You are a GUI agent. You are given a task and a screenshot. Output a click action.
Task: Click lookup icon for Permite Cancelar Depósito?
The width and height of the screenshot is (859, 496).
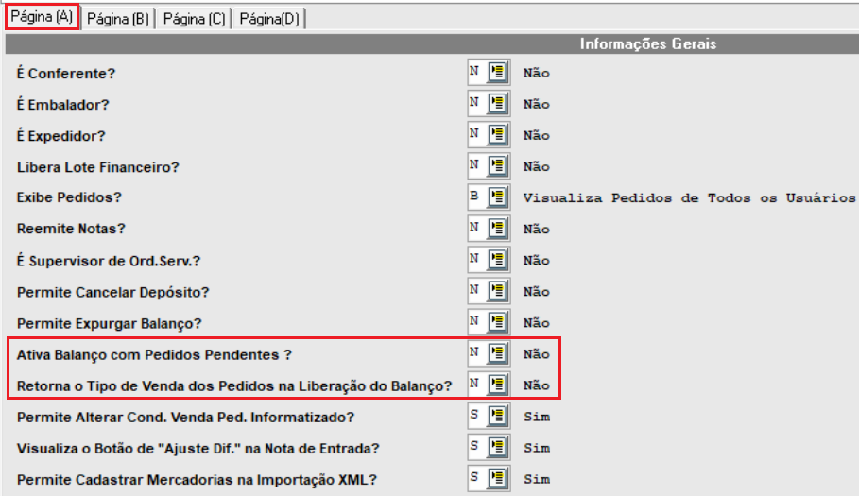coord(499,291)
